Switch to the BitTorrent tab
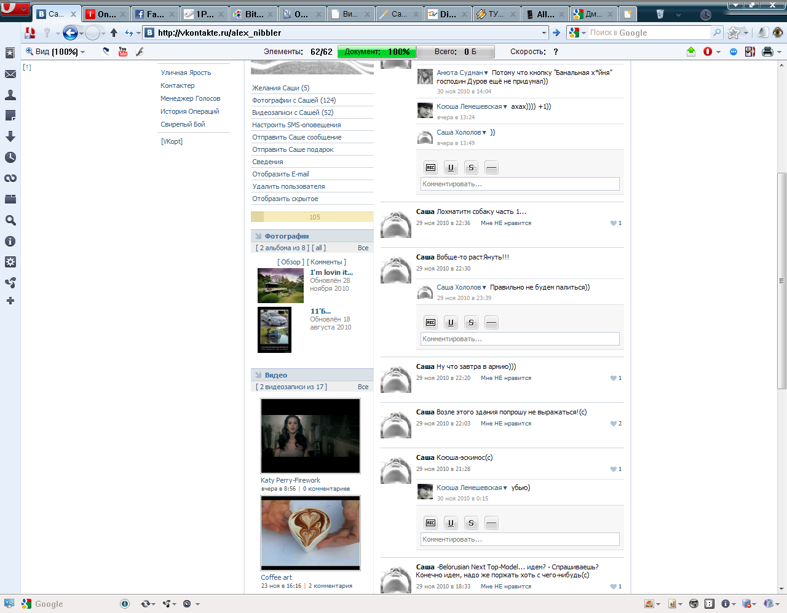This screenshot has width=787, height=613. click(x=253, y=14)
